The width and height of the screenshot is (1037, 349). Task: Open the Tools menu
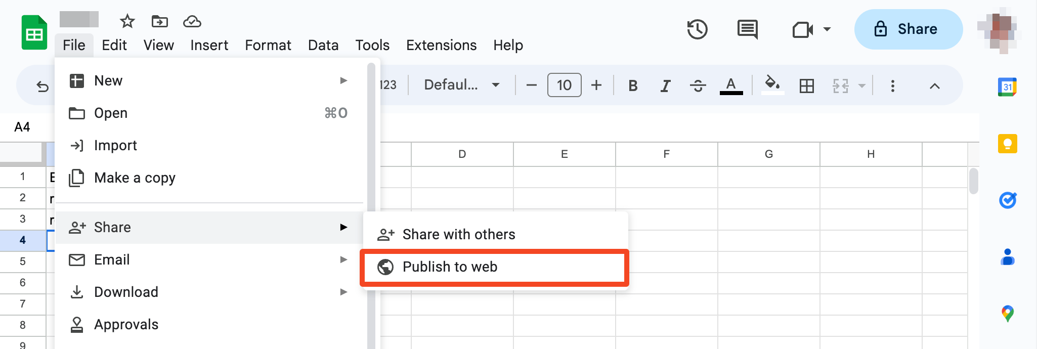pos(372,45)
